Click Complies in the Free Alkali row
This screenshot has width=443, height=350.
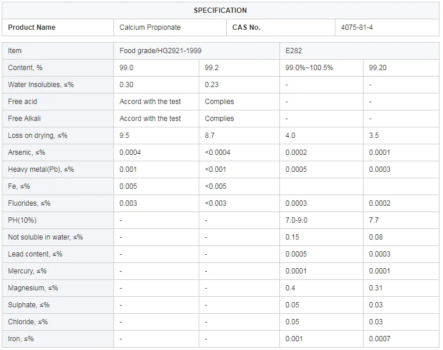point(219,119)
